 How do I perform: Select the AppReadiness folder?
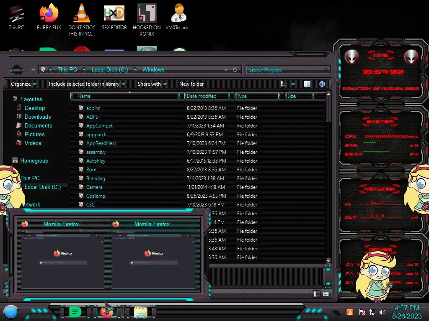pos(101,143)
